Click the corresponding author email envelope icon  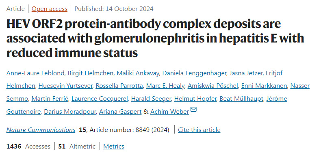(x=193, y=109)
